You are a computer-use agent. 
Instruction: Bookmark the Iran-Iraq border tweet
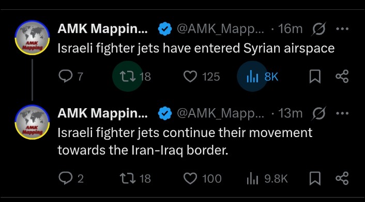pos(315,178)
